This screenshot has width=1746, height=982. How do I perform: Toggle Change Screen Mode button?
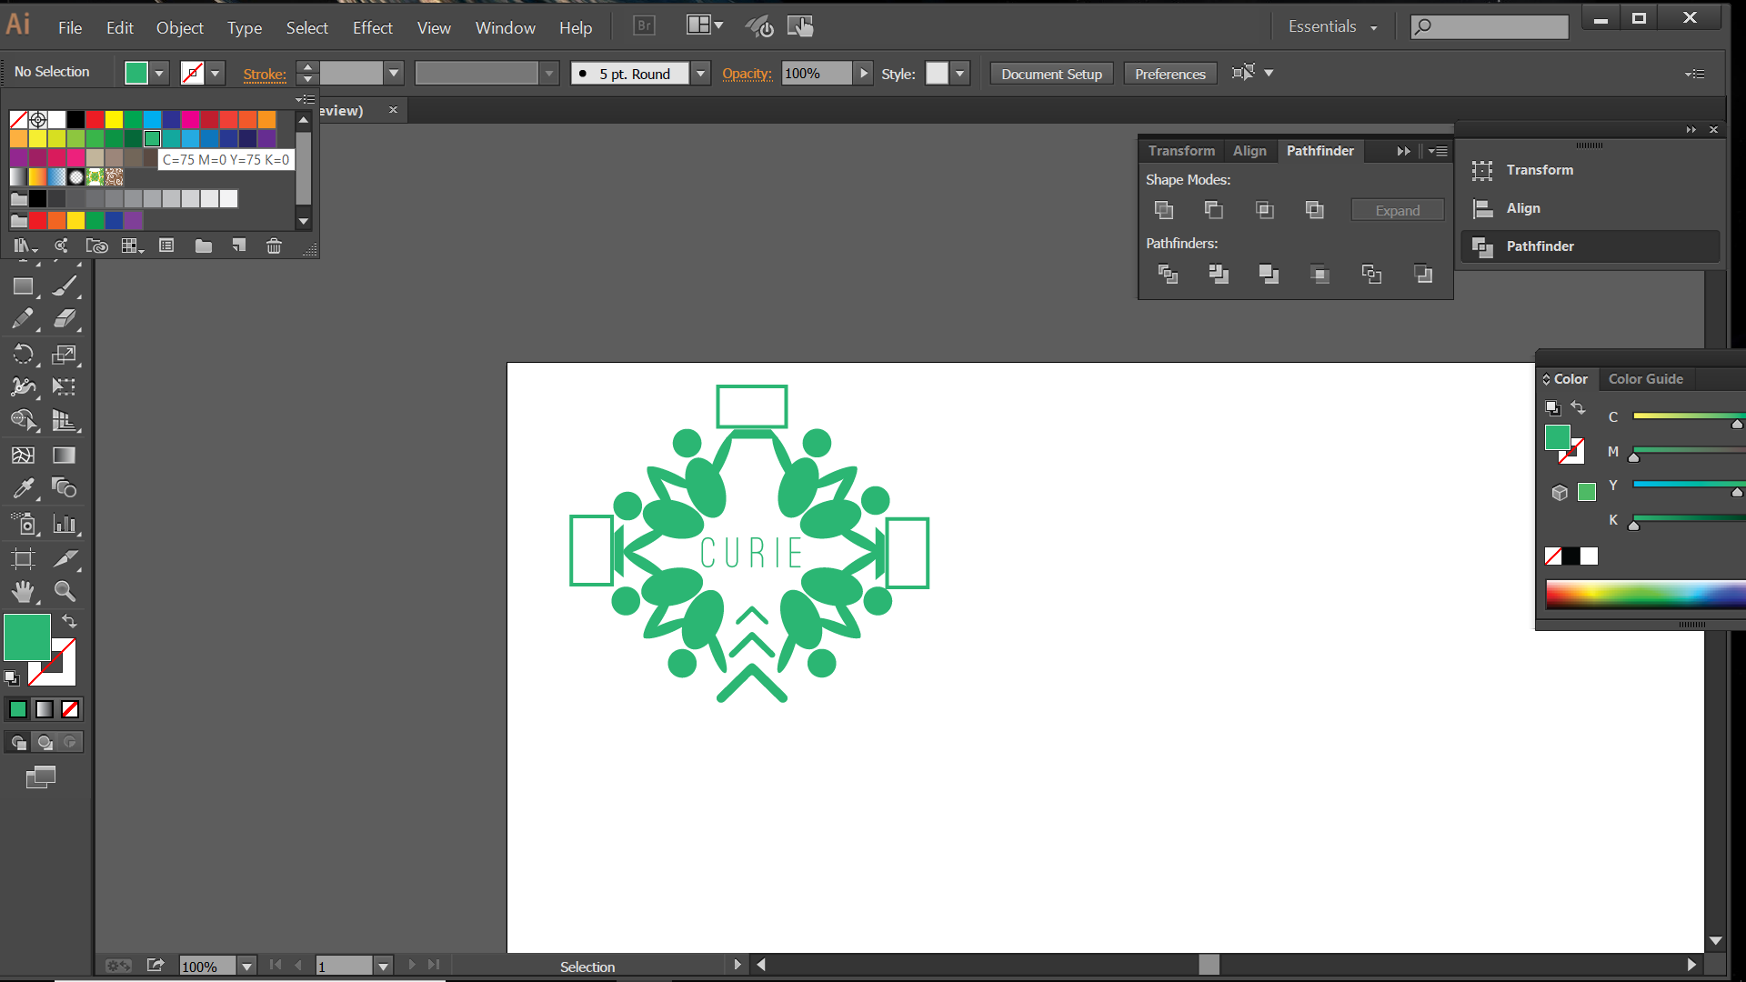[x=41, y=777]
